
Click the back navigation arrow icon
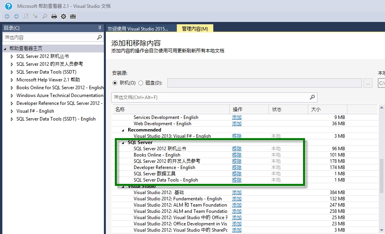[x=7, y=16]
